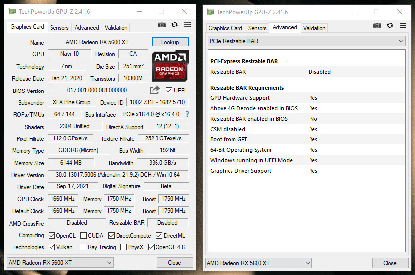Click the Bandwidth 336.0 GB/s field
415x275 pixels.
162,163
